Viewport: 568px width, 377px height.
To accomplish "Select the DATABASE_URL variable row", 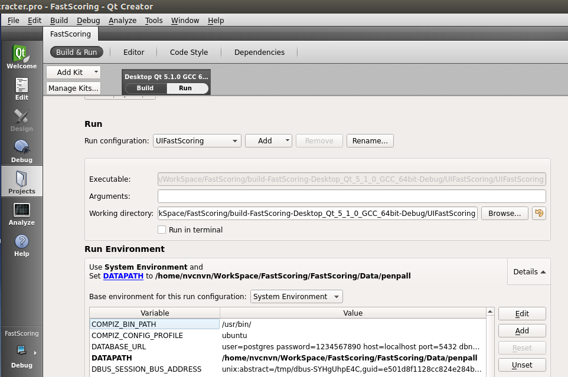I will 288,346.
